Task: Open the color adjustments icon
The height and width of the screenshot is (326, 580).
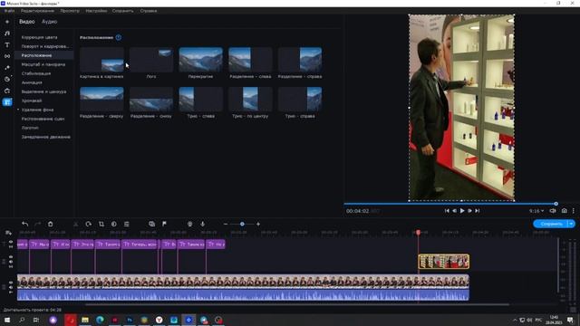Action: (114, 224)
